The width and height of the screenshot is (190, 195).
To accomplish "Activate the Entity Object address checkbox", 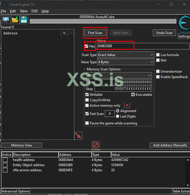I will 5,165.
